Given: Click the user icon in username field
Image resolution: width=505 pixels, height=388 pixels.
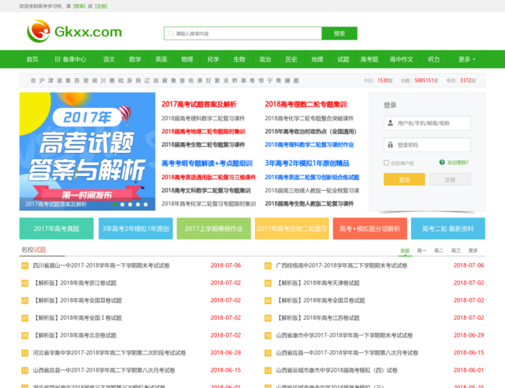Looking at the screenshot, I should (x=390, y=123).
